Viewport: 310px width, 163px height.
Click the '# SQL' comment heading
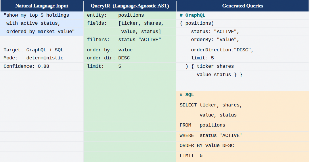tap(187, 95)
